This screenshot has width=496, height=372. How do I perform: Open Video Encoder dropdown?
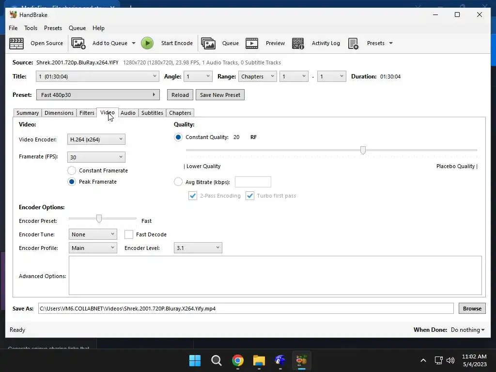click(96, 139)
